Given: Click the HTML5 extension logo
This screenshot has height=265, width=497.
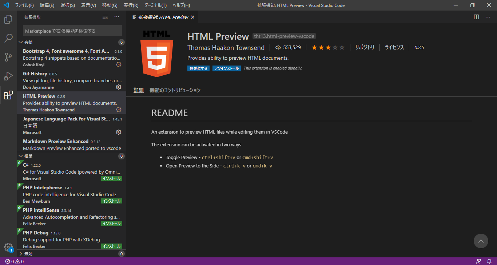Looking at the screenshot, I should 156,54.
